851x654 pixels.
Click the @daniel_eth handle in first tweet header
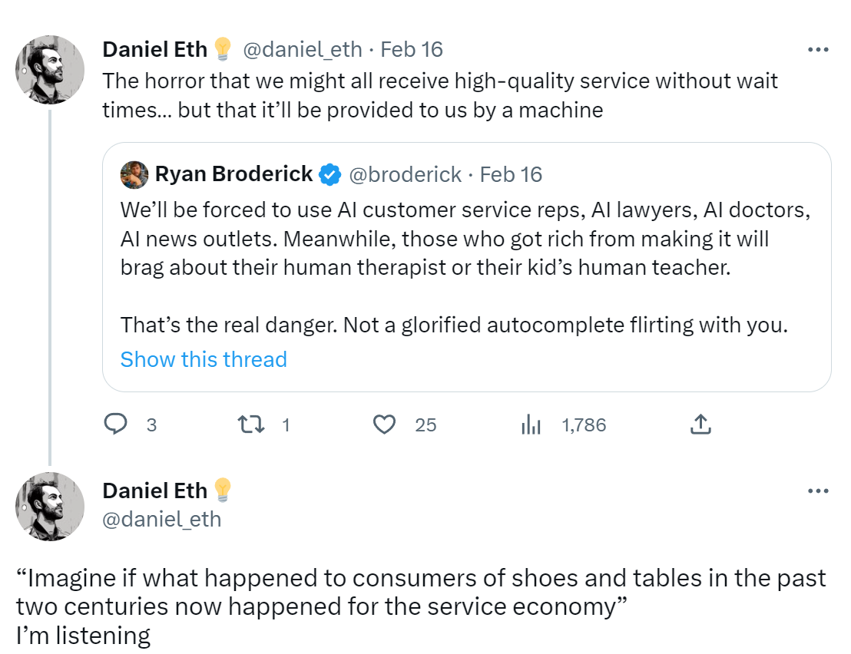302,49
